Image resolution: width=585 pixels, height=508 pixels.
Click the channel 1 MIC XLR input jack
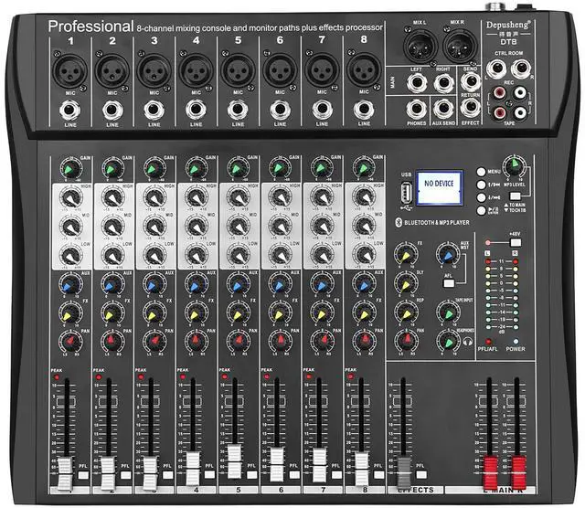tap(70, 71)
